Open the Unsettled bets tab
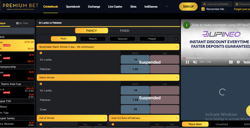 [x=222, y=124]
